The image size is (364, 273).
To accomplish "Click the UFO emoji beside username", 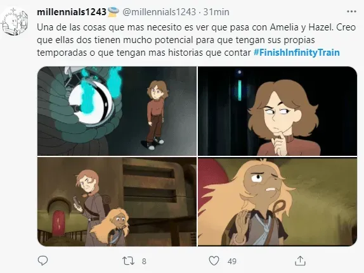I will pyautogui.click(x=114, y=11).
